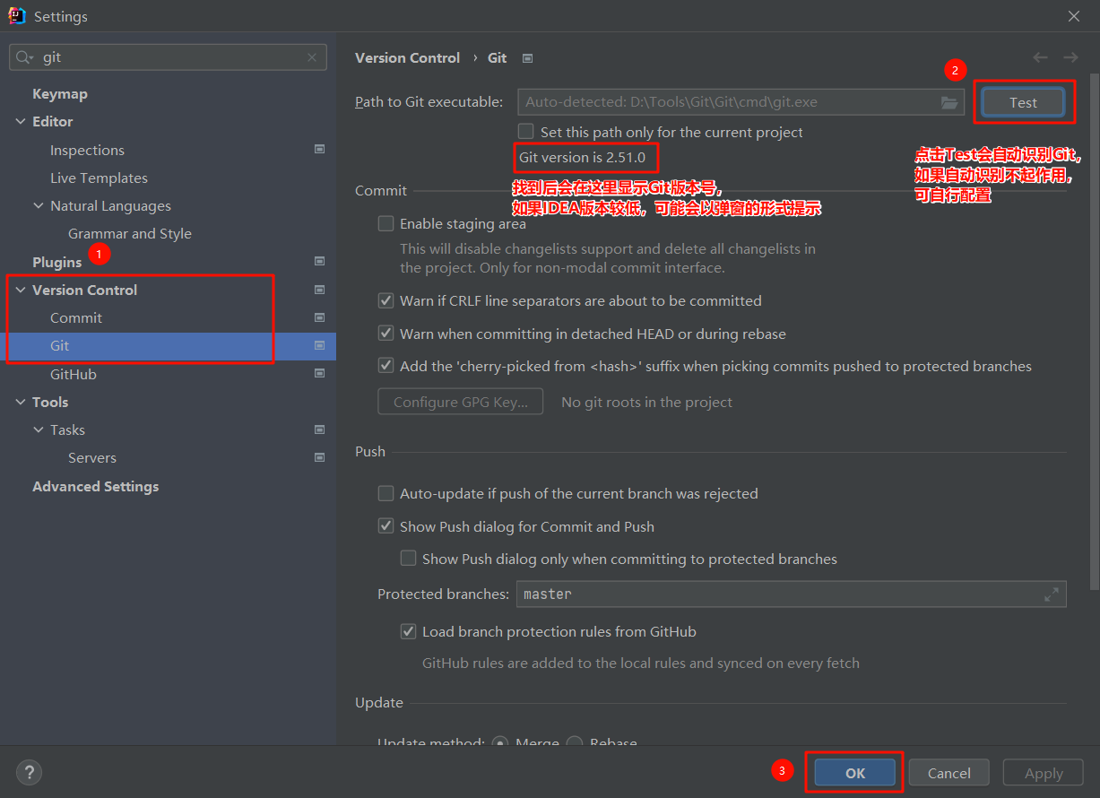
Task: Click the project-settings icon on Servers row
Action: pyautogui.click(x=319, y=457)
